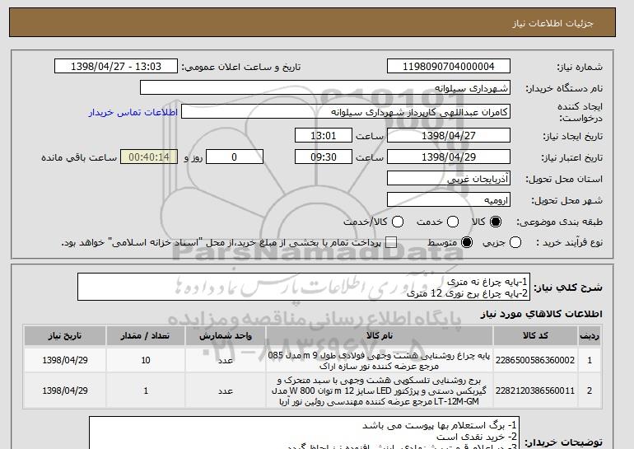Click validity date field 1398/04/29
Screen dimensions: 634x449
click(x=449, y=157)
